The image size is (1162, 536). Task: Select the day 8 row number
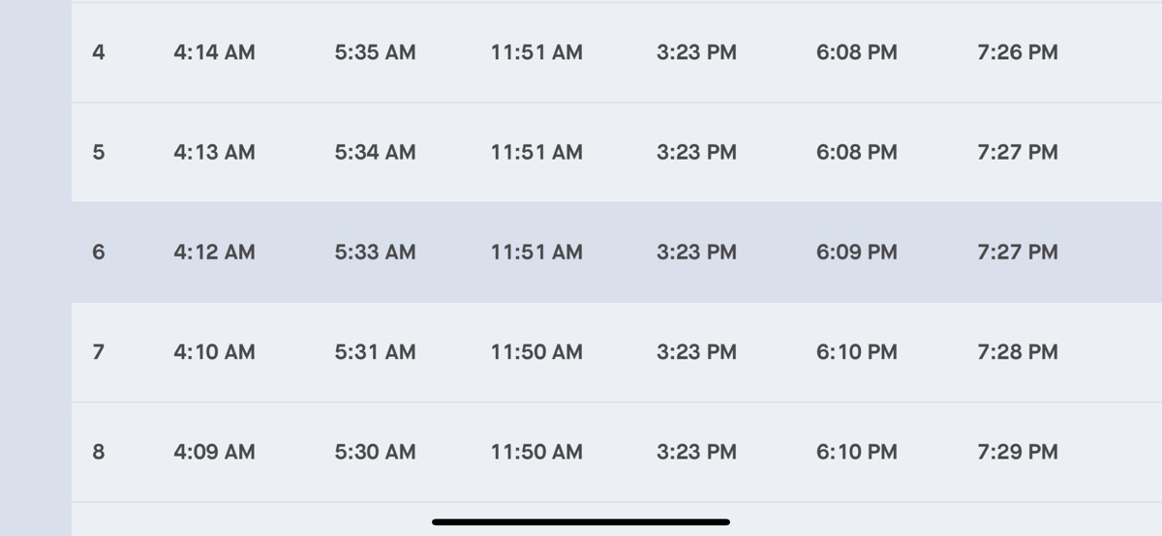click(x=98, y=452)
